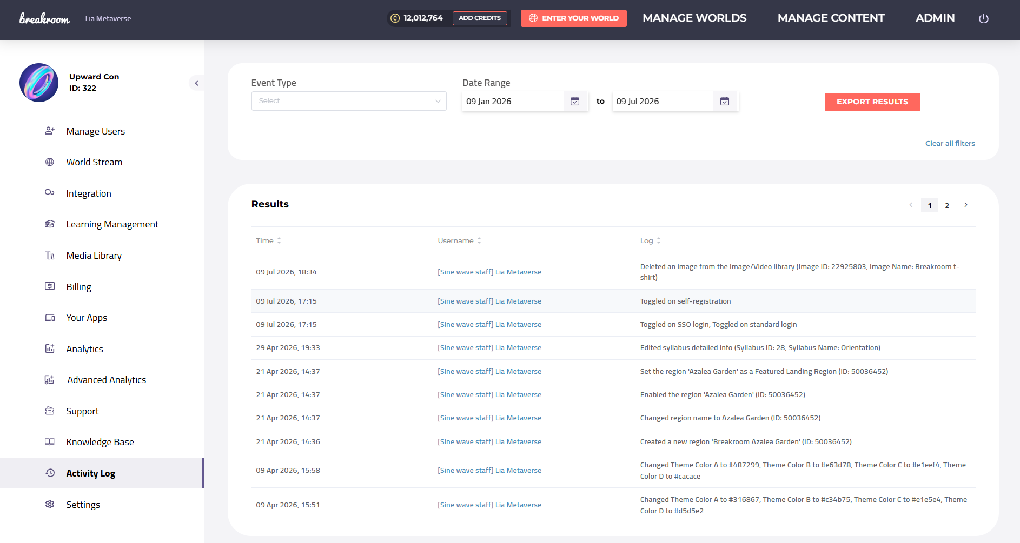
Task: Click the Settings gear icon
Action: point(50,504)
